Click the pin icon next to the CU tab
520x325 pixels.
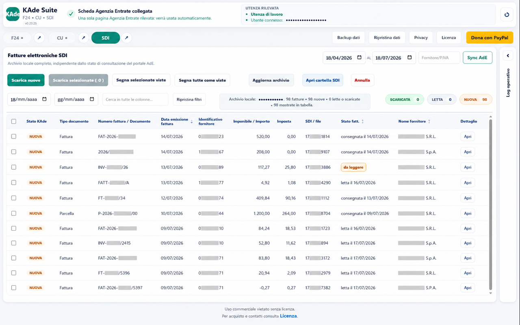click(x=83, y=38)
